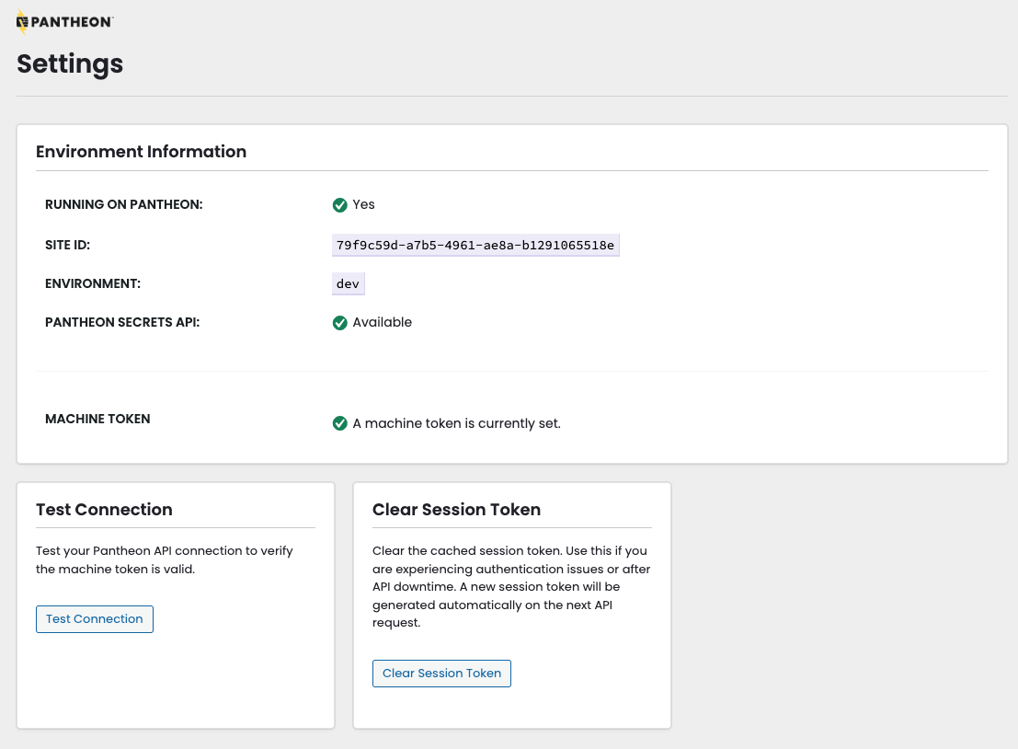
Task: Click the dev environment badge
Action: click(x=348, y=283)
